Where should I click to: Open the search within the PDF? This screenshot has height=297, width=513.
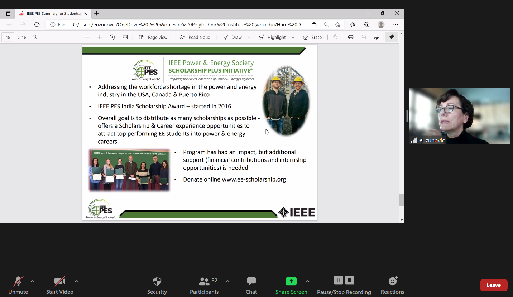pos(34,37)
